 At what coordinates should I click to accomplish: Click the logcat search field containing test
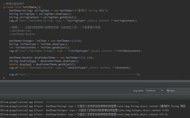coord(178,91)
